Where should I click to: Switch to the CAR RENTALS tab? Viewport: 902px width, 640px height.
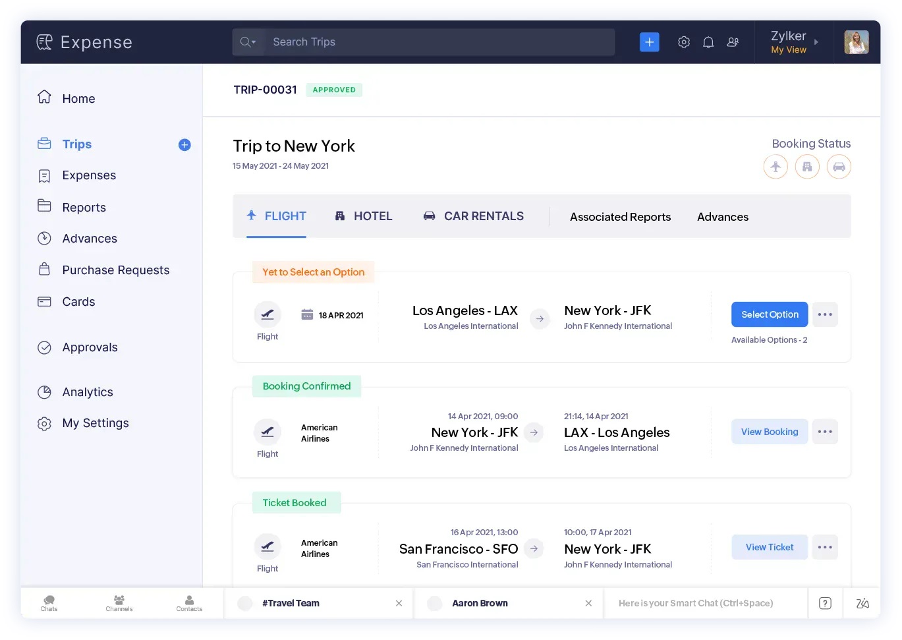(x=473, y=216)
